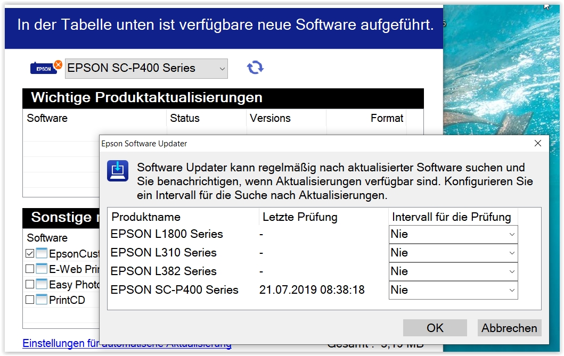Click the Easy Photo software item icon
Screen dimensions: 564x356
click(x=42, y=285)
